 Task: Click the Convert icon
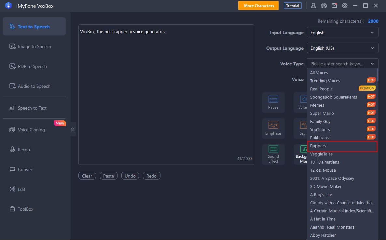[x=12, y=169]
